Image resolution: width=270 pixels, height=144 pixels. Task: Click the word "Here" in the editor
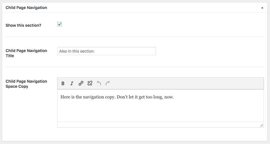click(x=65, y=97)
